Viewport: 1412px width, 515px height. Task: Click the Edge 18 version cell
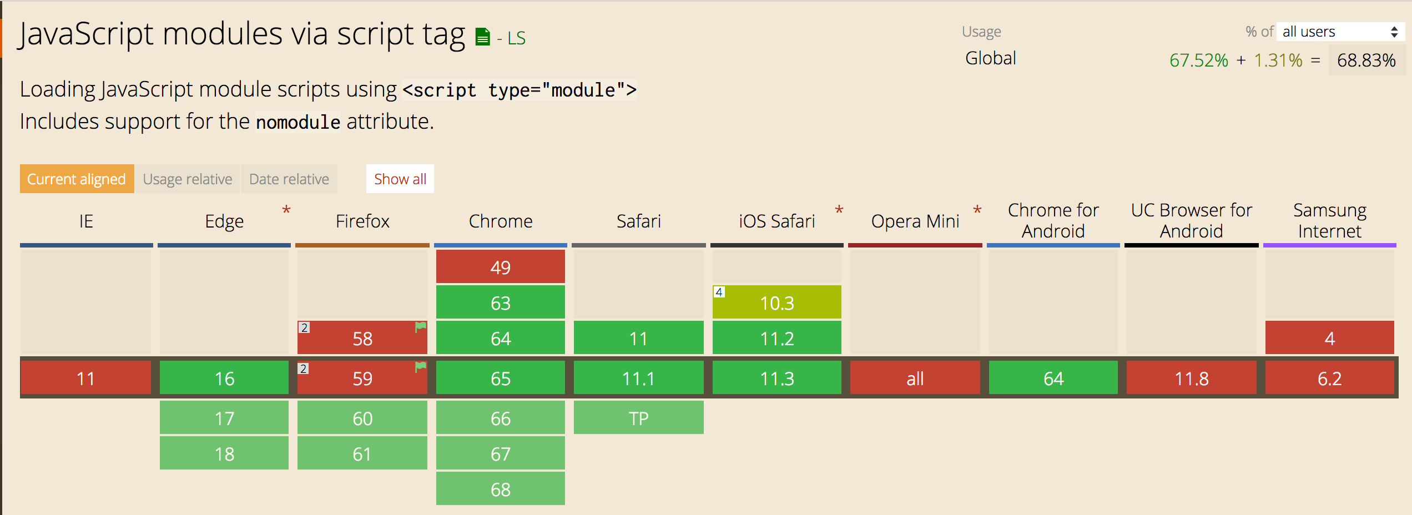224,453
